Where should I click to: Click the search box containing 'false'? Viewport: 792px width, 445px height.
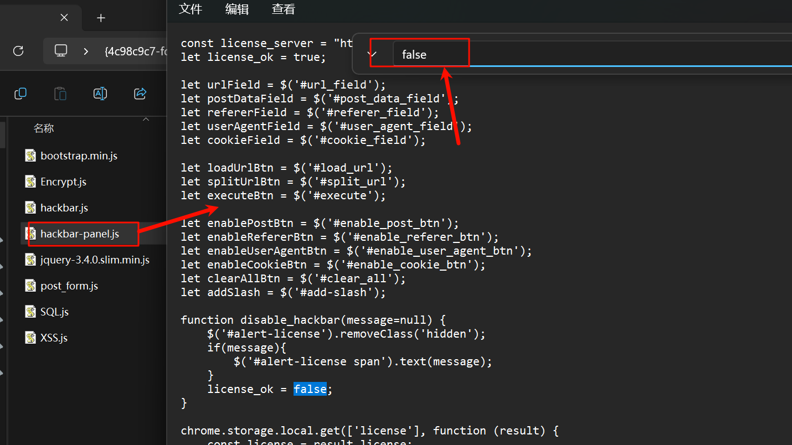[593, 54]
